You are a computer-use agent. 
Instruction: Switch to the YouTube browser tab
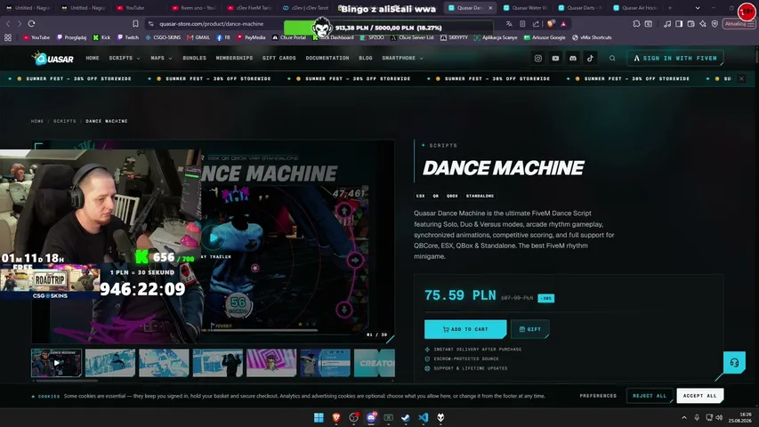(139, 8)
